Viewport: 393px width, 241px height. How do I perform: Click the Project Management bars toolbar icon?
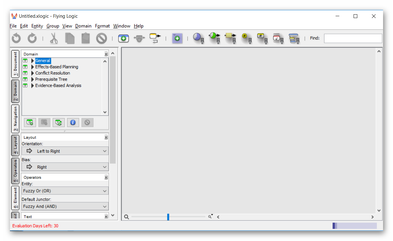(293, 38)
